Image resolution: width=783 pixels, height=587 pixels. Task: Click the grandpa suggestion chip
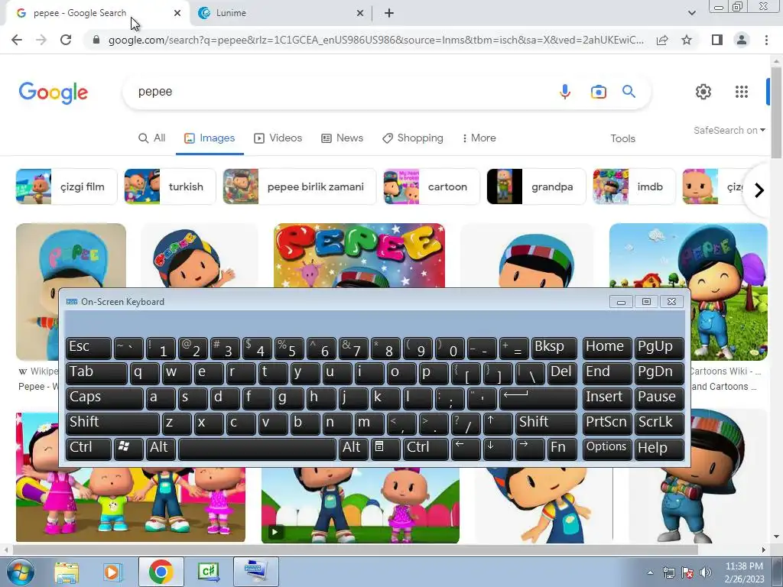[536, 186]
